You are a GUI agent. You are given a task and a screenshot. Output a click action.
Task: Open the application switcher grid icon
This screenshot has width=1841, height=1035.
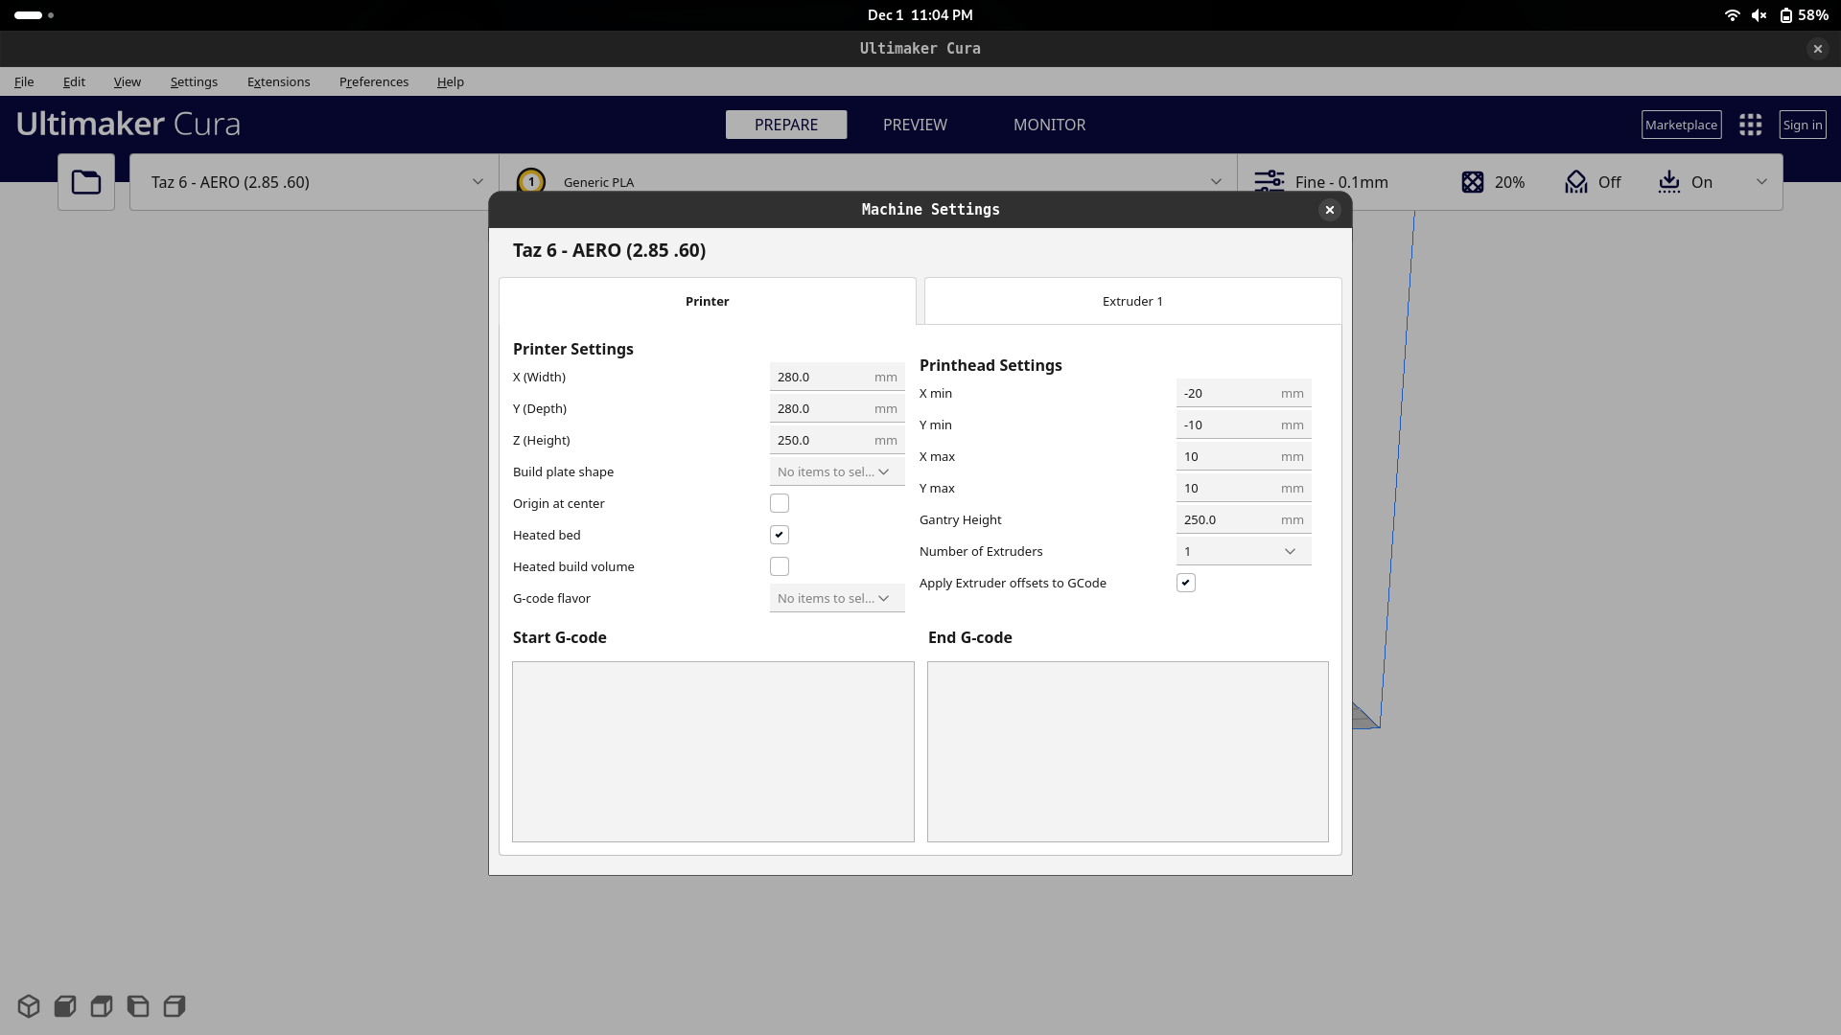point(1751,125)
